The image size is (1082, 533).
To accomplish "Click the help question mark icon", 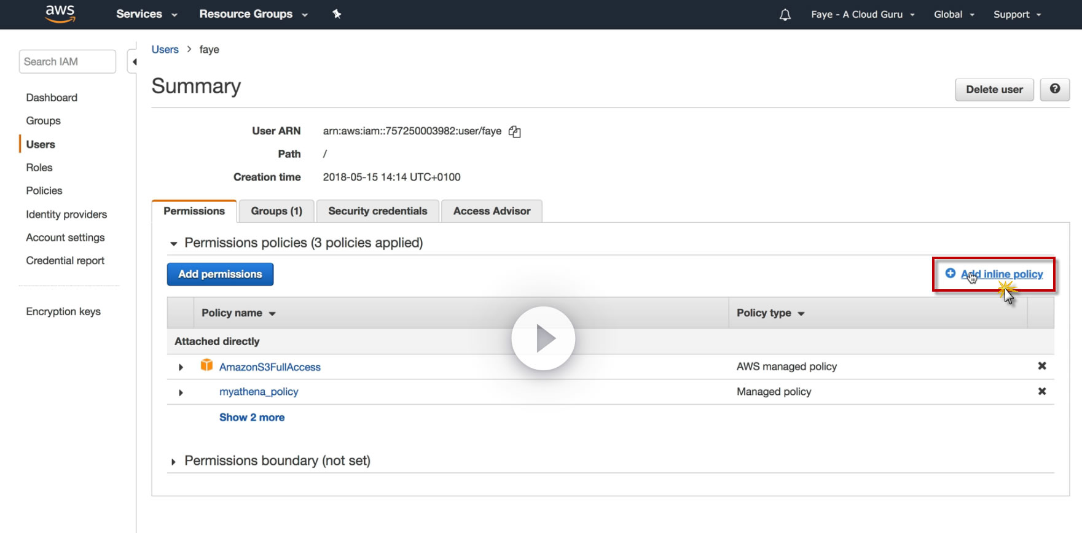I will click(1055, 89).
